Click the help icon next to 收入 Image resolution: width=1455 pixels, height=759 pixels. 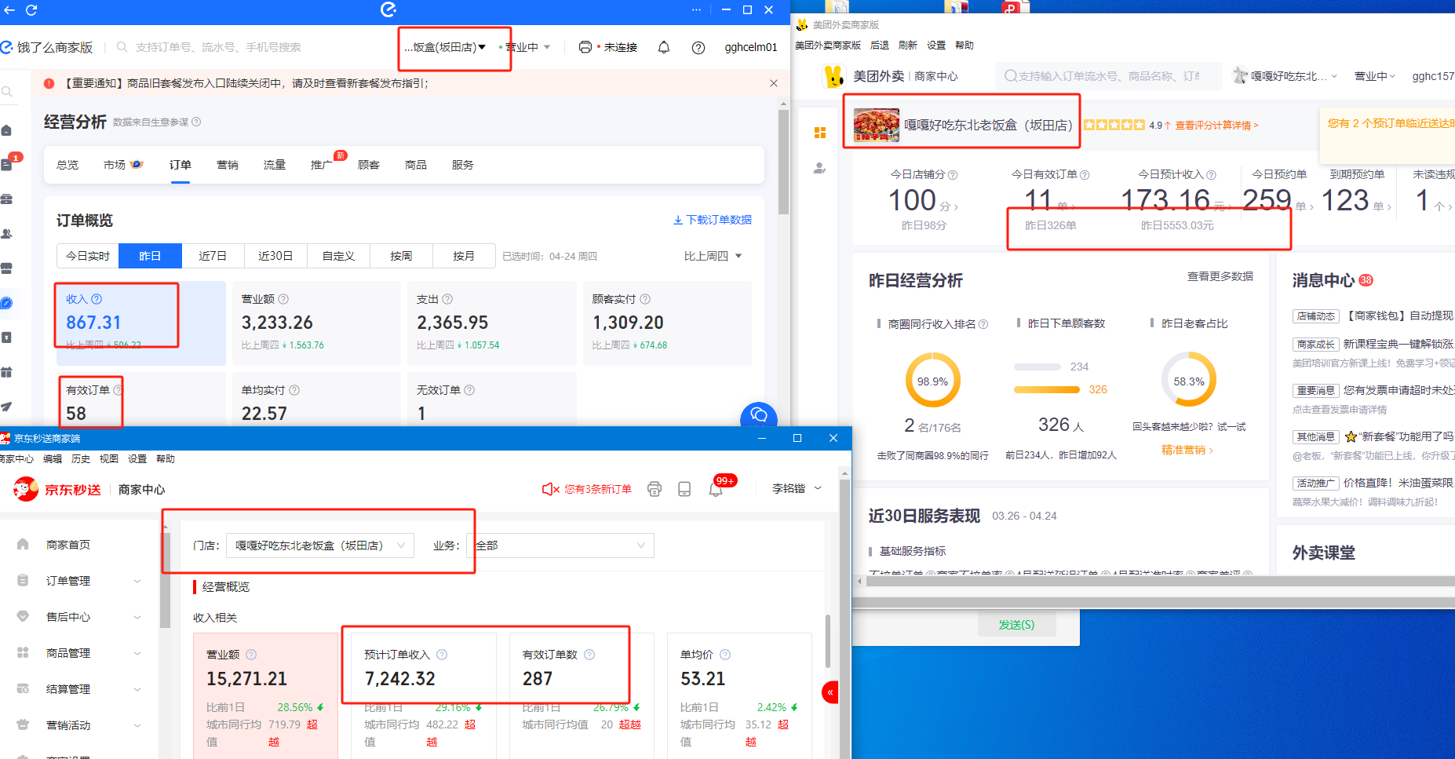click(97, 299)
